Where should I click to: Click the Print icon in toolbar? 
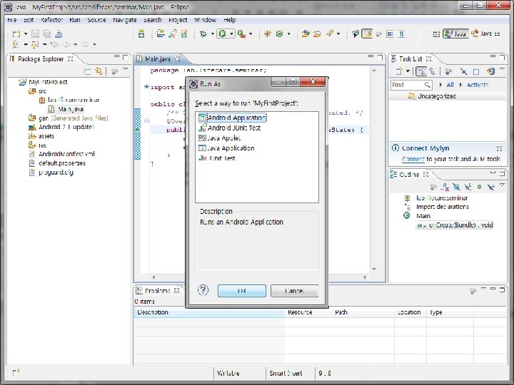[59, 34]
